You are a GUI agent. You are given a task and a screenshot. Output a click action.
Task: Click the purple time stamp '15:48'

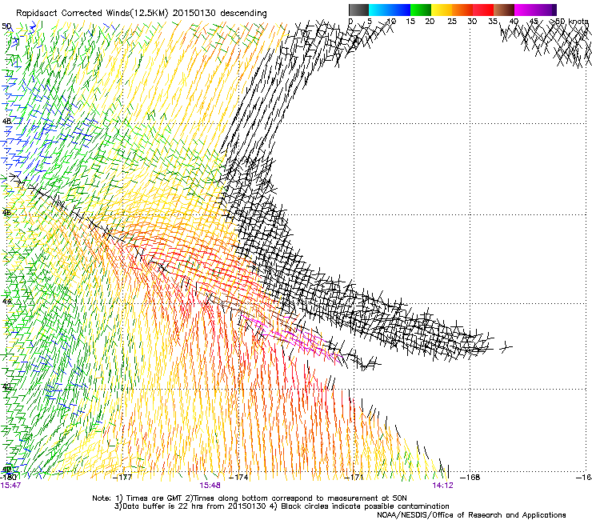click(x=210, y=486)
